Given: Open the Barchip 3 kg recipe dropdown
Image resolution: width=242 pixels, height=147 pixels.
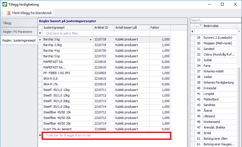Looking at the screenshot, I should 91,40.
